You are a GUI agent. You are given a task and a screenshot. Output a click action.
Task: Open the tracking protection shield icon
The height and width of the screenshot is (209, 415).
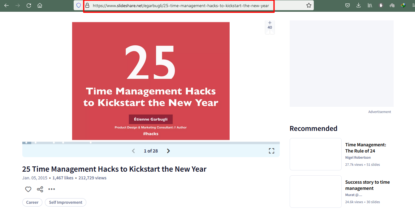click(79, 6)
